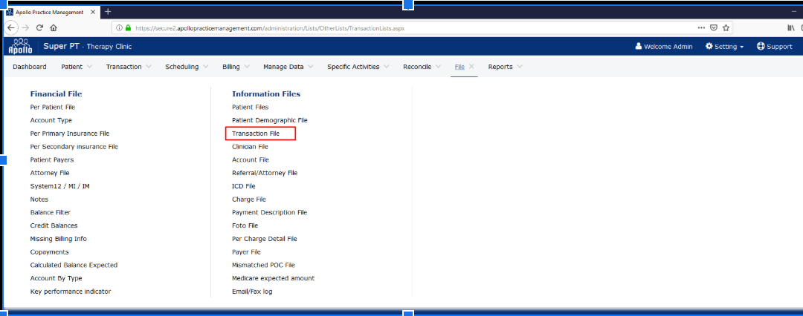Open the Email/Fax log link
The width and height of the screenshot is (803, 316).
252,292
